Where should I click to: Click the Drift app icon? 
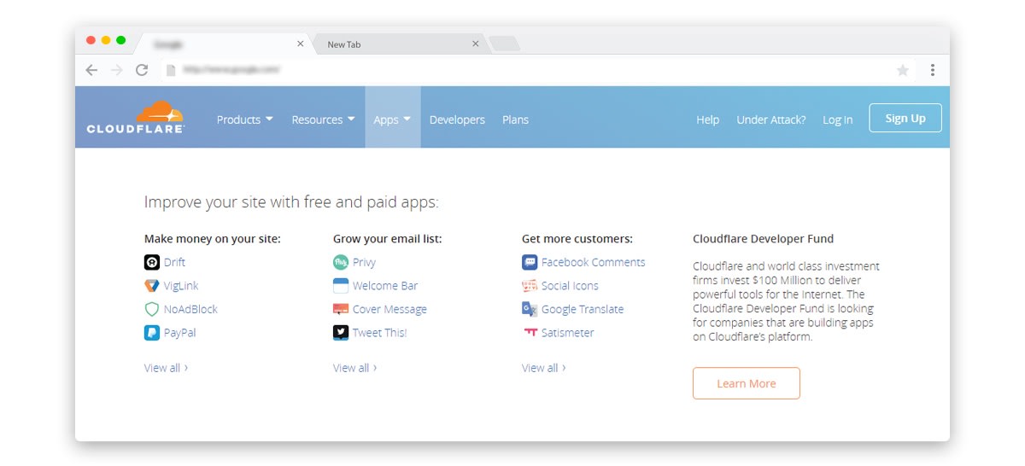click(x=152, y=263)
